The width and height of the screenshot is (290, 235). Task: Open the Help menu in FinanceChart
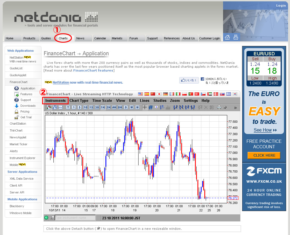(205, 101)
